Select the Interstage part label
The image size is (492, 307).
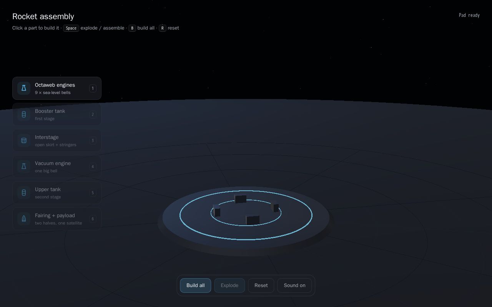(47, 137)
